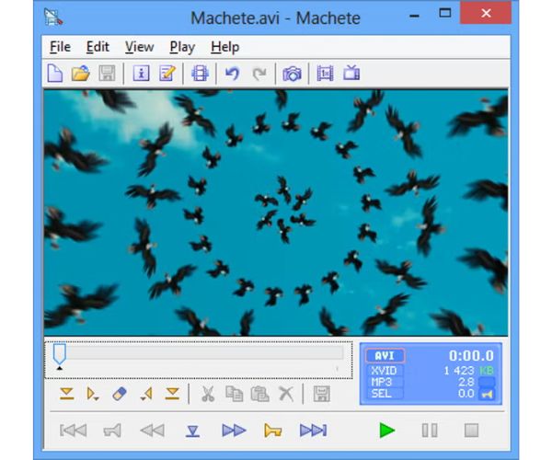Image resolution: width=552 pixels, height=460 pixels.
Task: Open the View menu
Action: [x=139, y=47]
